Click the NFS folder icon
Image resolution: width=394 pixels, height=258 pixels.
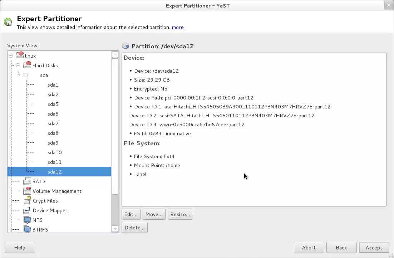tap(27, 220)
